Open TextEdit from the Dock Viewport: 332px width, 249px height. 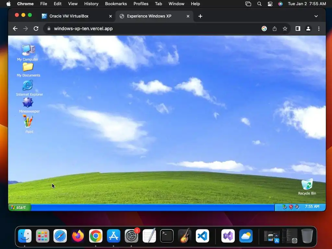[x=149, y=236]
